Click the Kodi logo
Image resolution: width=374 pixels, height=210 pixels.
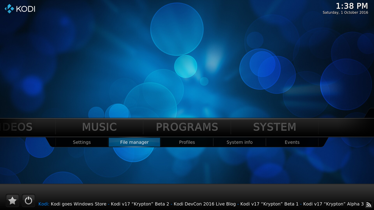pos(20,9)
